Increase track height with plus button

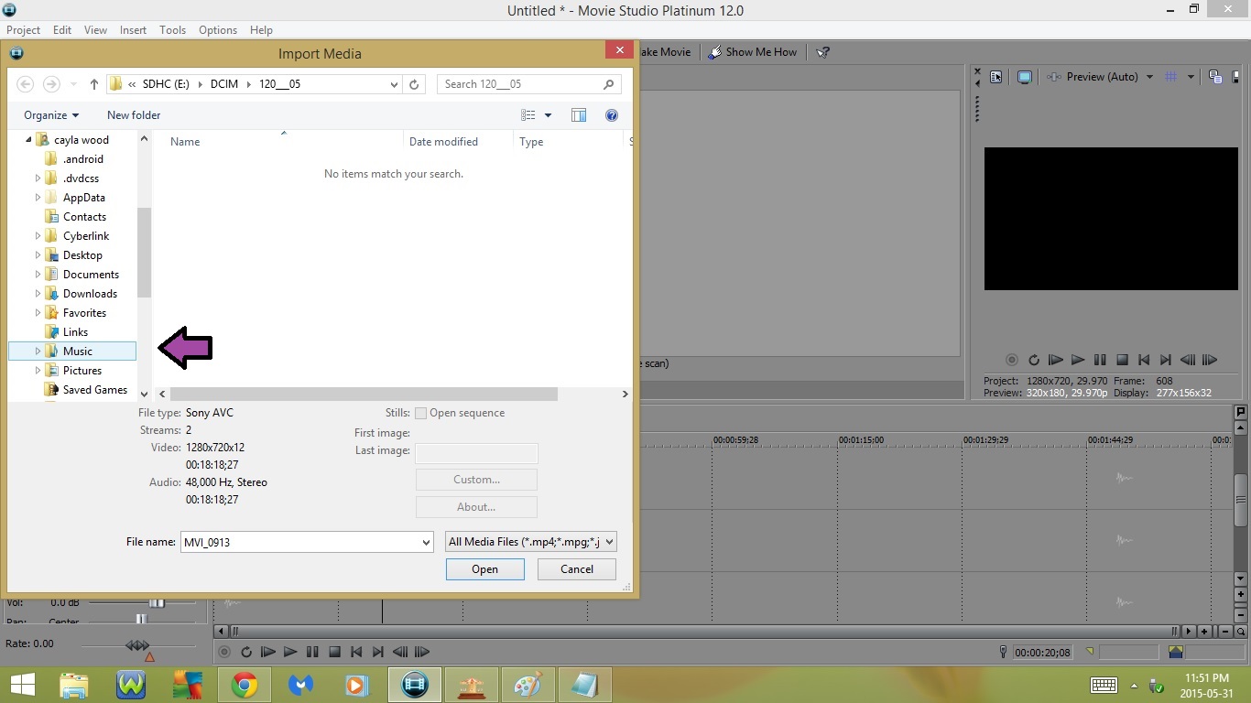tap(1241, 595)
